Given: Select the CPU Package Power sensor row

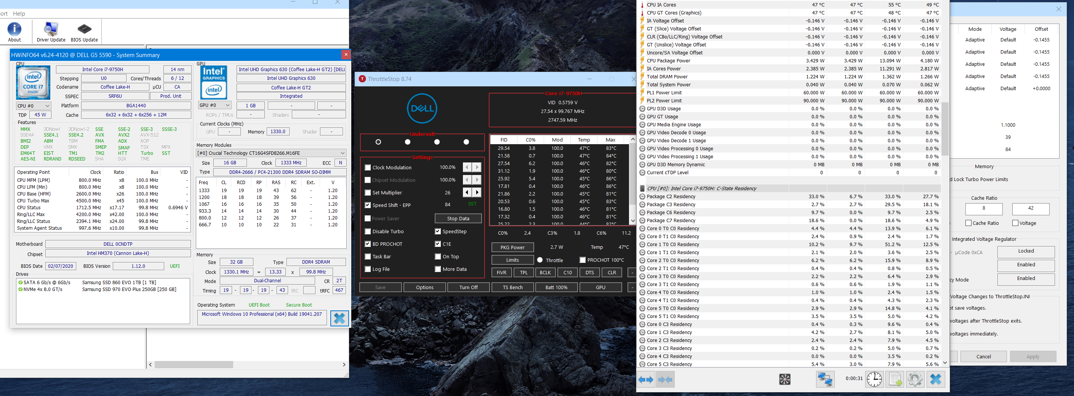Looking at the screenshot, I should pos(790,61).
